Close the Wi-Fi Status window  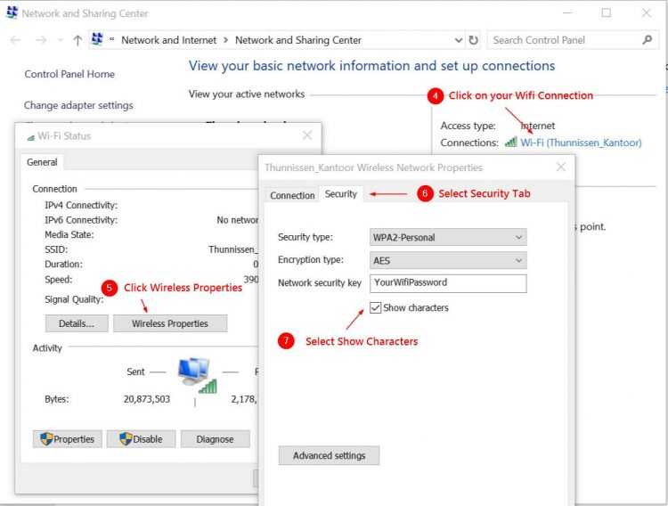coord(307,135)
